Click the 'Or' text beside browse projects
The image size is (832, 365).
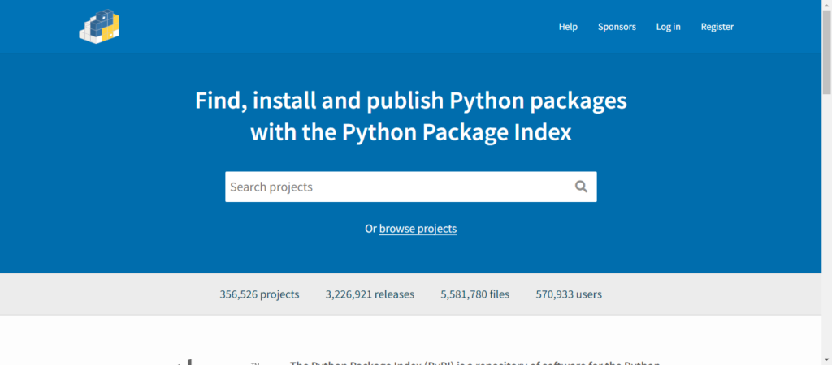point(370,229)
